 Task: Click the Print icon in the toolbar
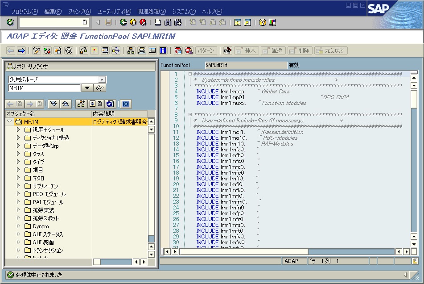[158, 22]
